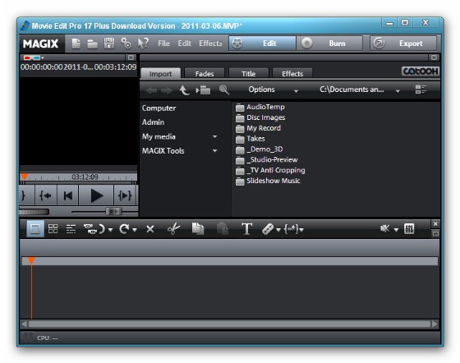
Task: Maximize the timeline panel
Action: pos(435,233)
